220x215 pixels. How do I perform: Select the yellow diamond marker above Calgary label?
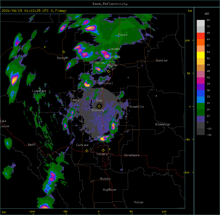103,150
